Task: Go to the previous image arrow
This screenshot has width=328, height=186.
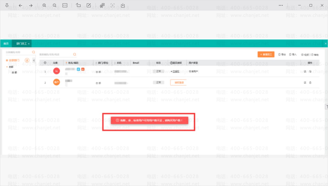Action: (x=21, y=5)
